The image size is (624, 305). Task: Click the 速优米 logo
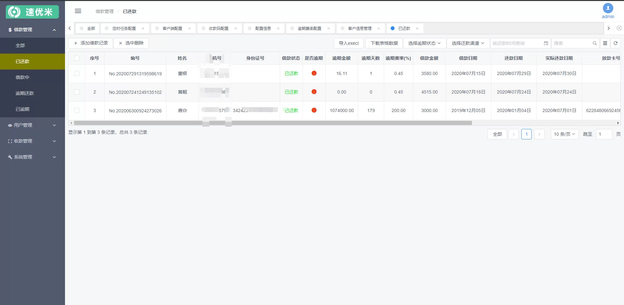point(32,12)
